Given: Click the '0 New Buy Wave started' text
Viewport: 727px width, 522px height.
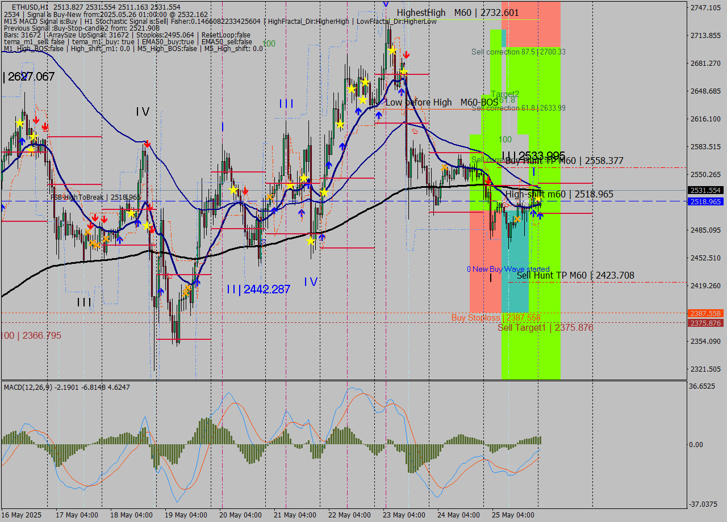Looking at the screenshot, I should click(508, 269).
